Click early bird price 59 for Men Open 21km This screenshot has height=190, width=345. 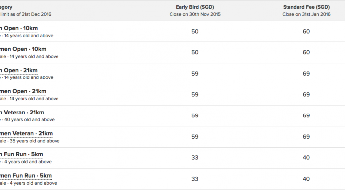click(x=195, y=74)
